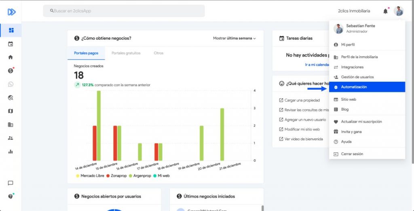Select Integraciones in the user menu
414x211 pixels.
(367, 67)
